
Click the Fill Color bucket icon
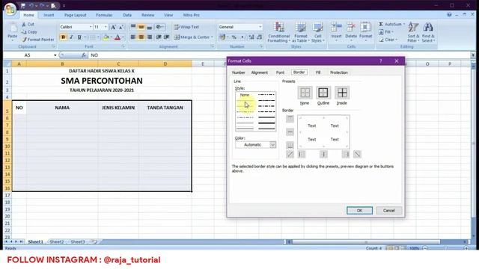(106, 37)
